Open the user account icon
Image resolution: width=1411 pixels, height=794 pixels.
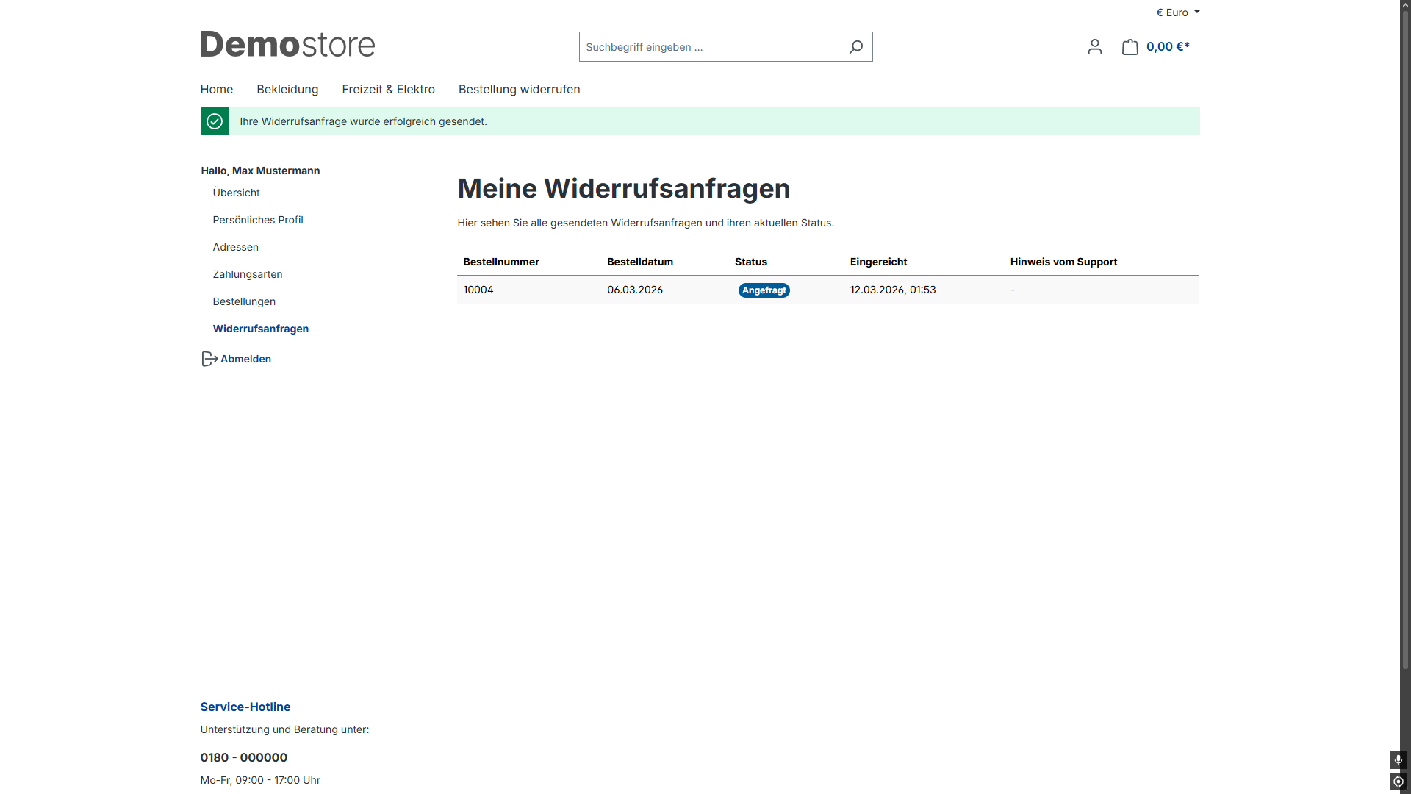[x=1094, y=47]
